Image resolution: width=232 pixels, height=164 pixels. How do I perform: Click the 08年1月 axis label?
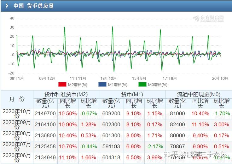(x=17, y=78)
